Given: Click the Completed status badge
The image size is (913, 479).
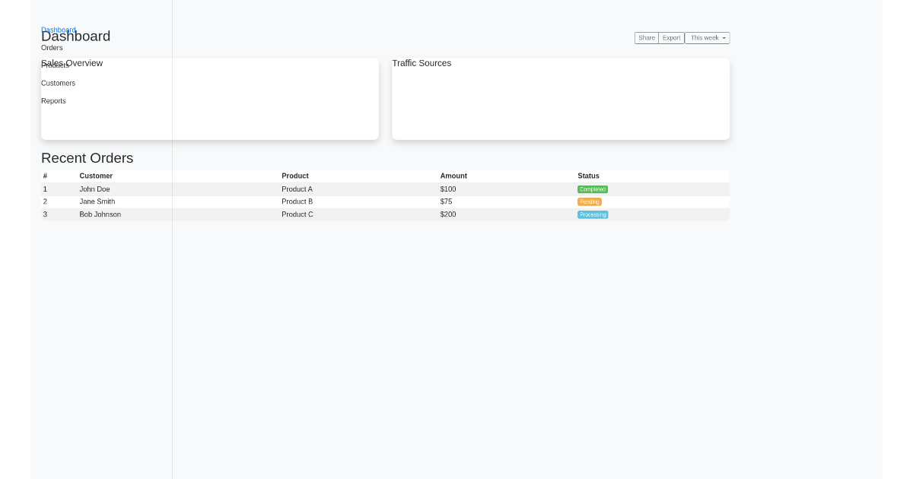Looking at the screenshot, I should (592, 189).
